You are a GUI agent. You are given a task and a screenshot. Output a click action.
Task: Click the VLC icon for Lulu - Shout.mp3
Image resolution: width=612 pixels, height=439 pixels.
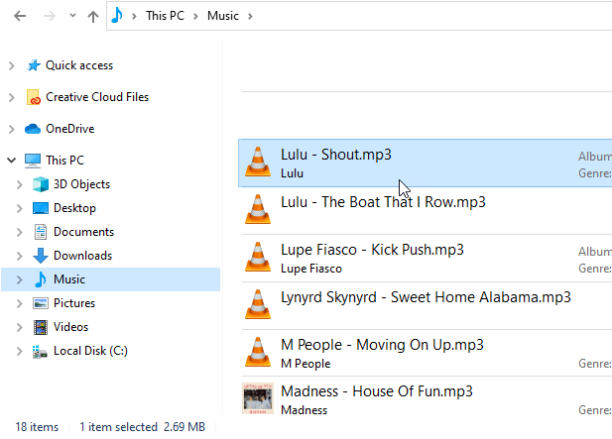click(258, 163)
